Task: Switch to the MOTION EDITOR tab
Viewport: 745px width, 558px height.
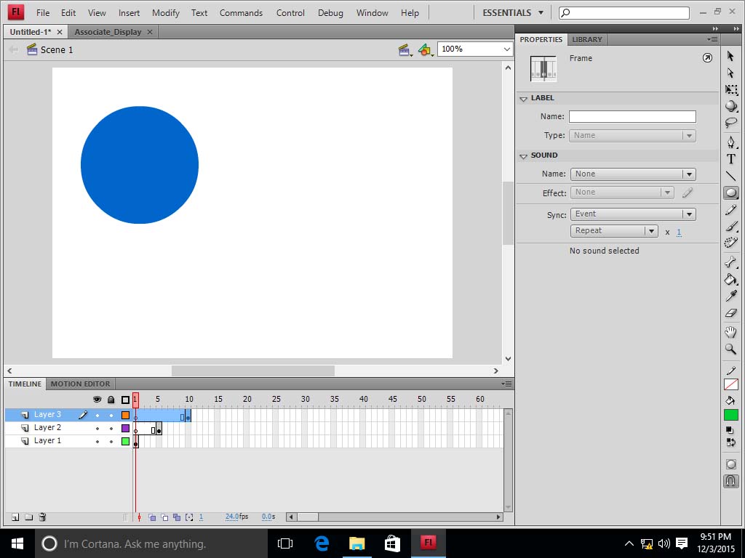Action: pyautogui.click(x=80, y=384)
